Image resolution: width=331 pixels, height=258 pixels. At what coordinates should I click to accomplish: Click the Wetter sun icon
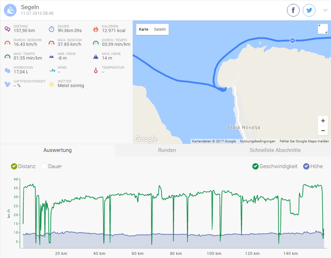(52, 84)
